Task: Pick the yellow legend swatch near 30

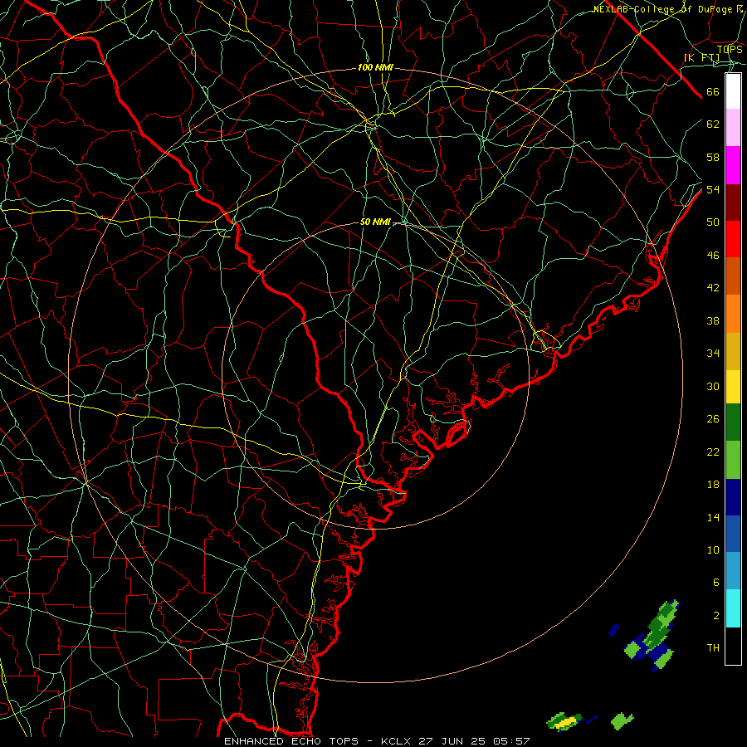Action: pos(733,387)
